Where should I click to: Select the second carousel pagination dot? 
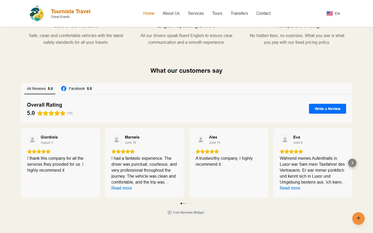[184, 203]
